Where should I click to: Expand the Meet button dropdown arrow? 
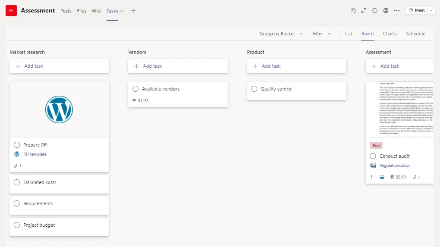point(431,10)
